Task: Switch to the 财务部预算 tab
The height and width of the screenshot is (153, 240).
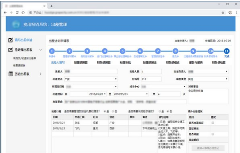Action: tap(104, 63)
